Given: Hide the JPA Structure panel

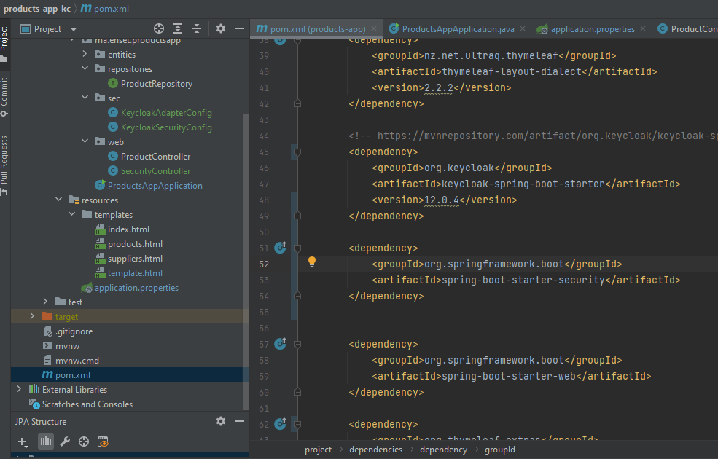Looking at the screenshot, I should pos(240,421).
